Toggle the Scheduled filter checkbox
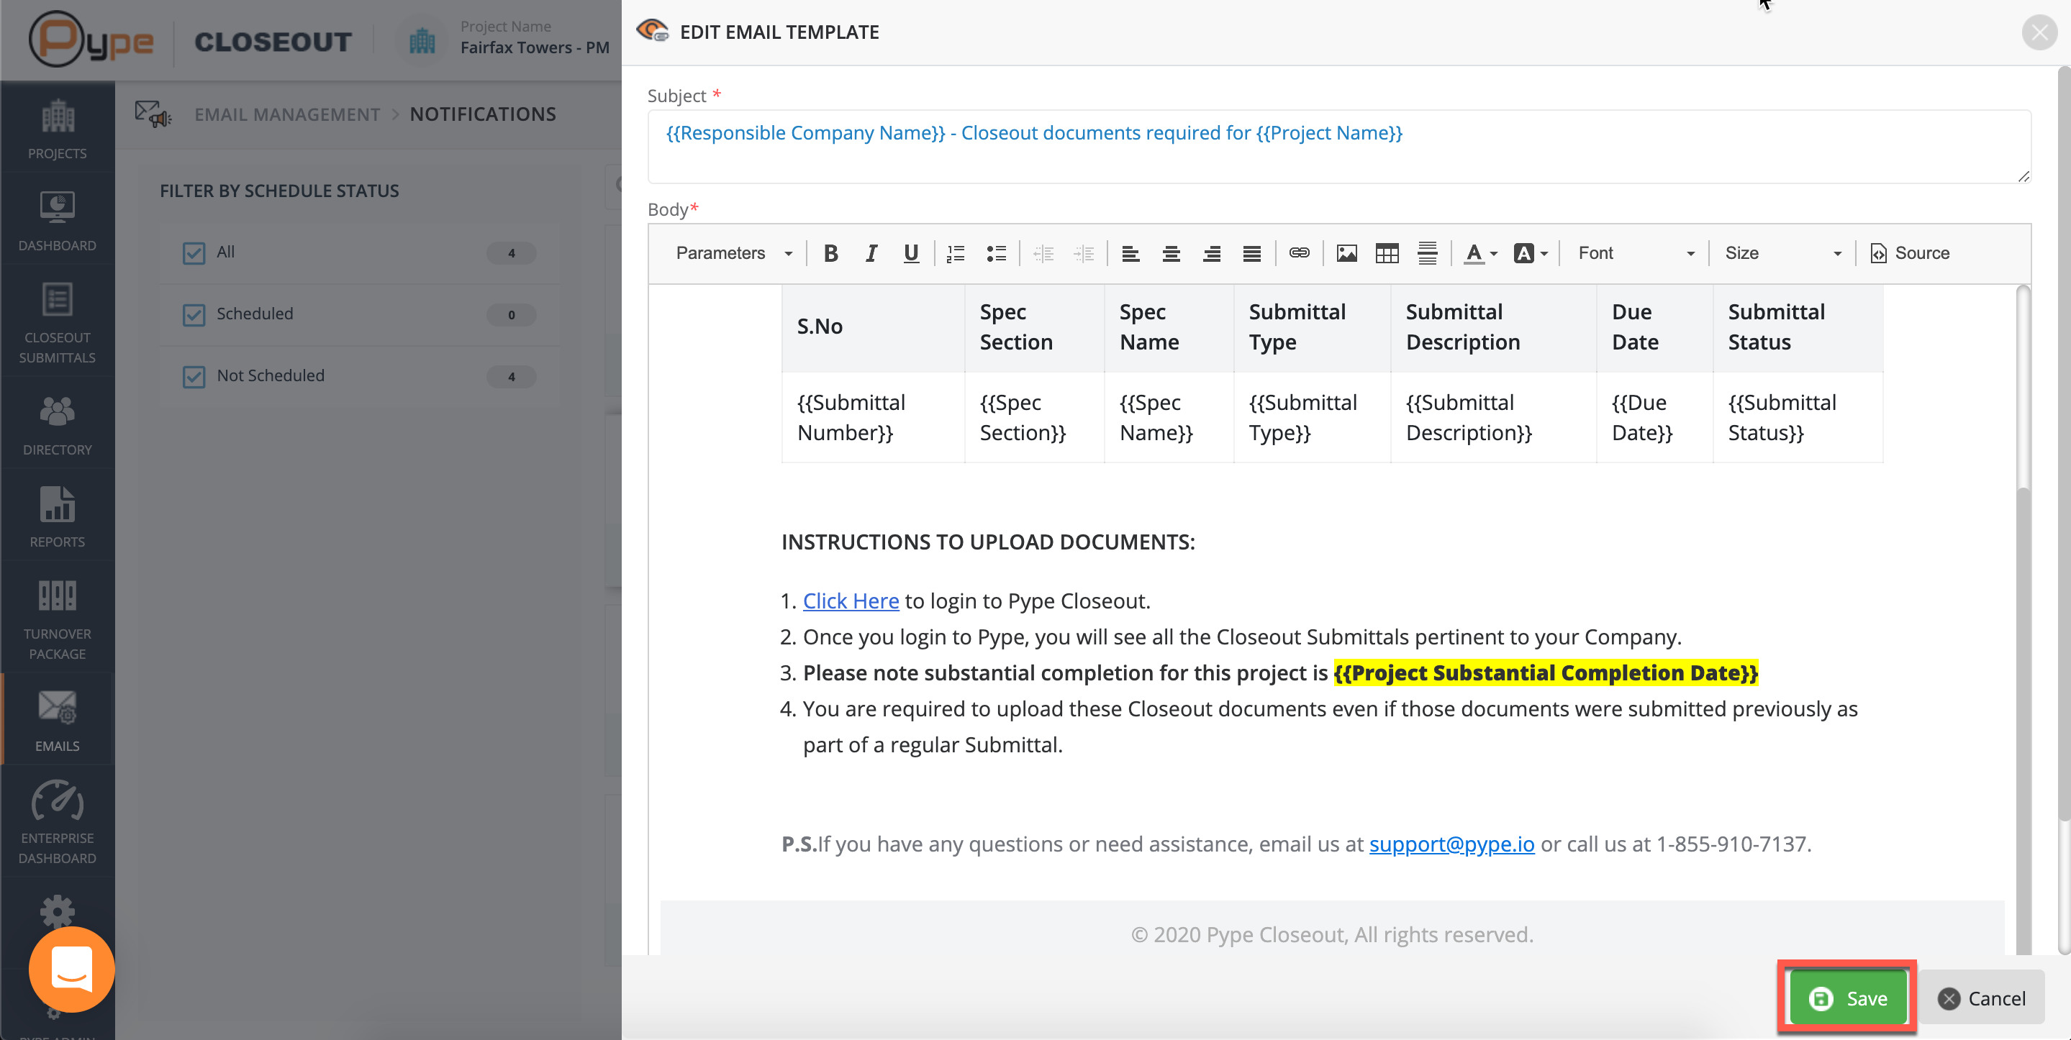The height and width of the screenshot is (1040, 2071). (x=194, y=314)
